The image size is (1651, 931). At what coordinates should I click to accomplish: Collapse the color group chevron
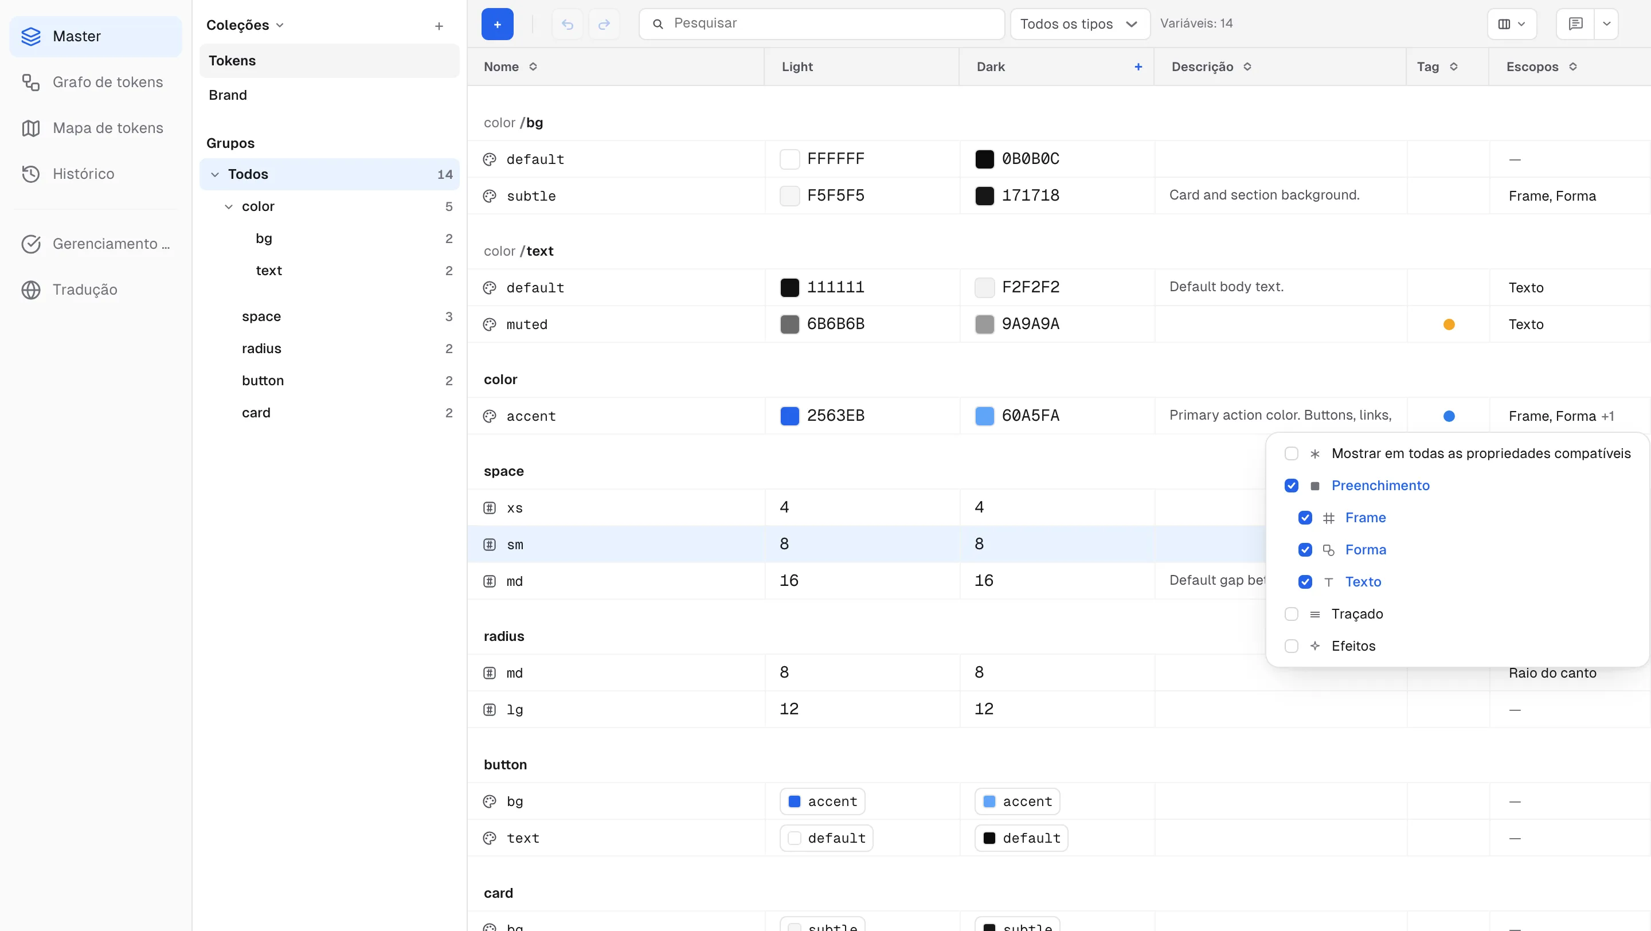[229, 207]
